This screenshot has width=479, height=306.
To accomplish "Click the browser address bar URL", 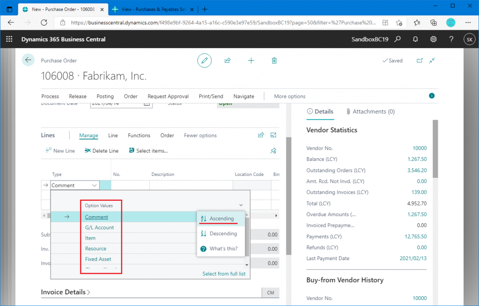I will click(x=223, y=22).
